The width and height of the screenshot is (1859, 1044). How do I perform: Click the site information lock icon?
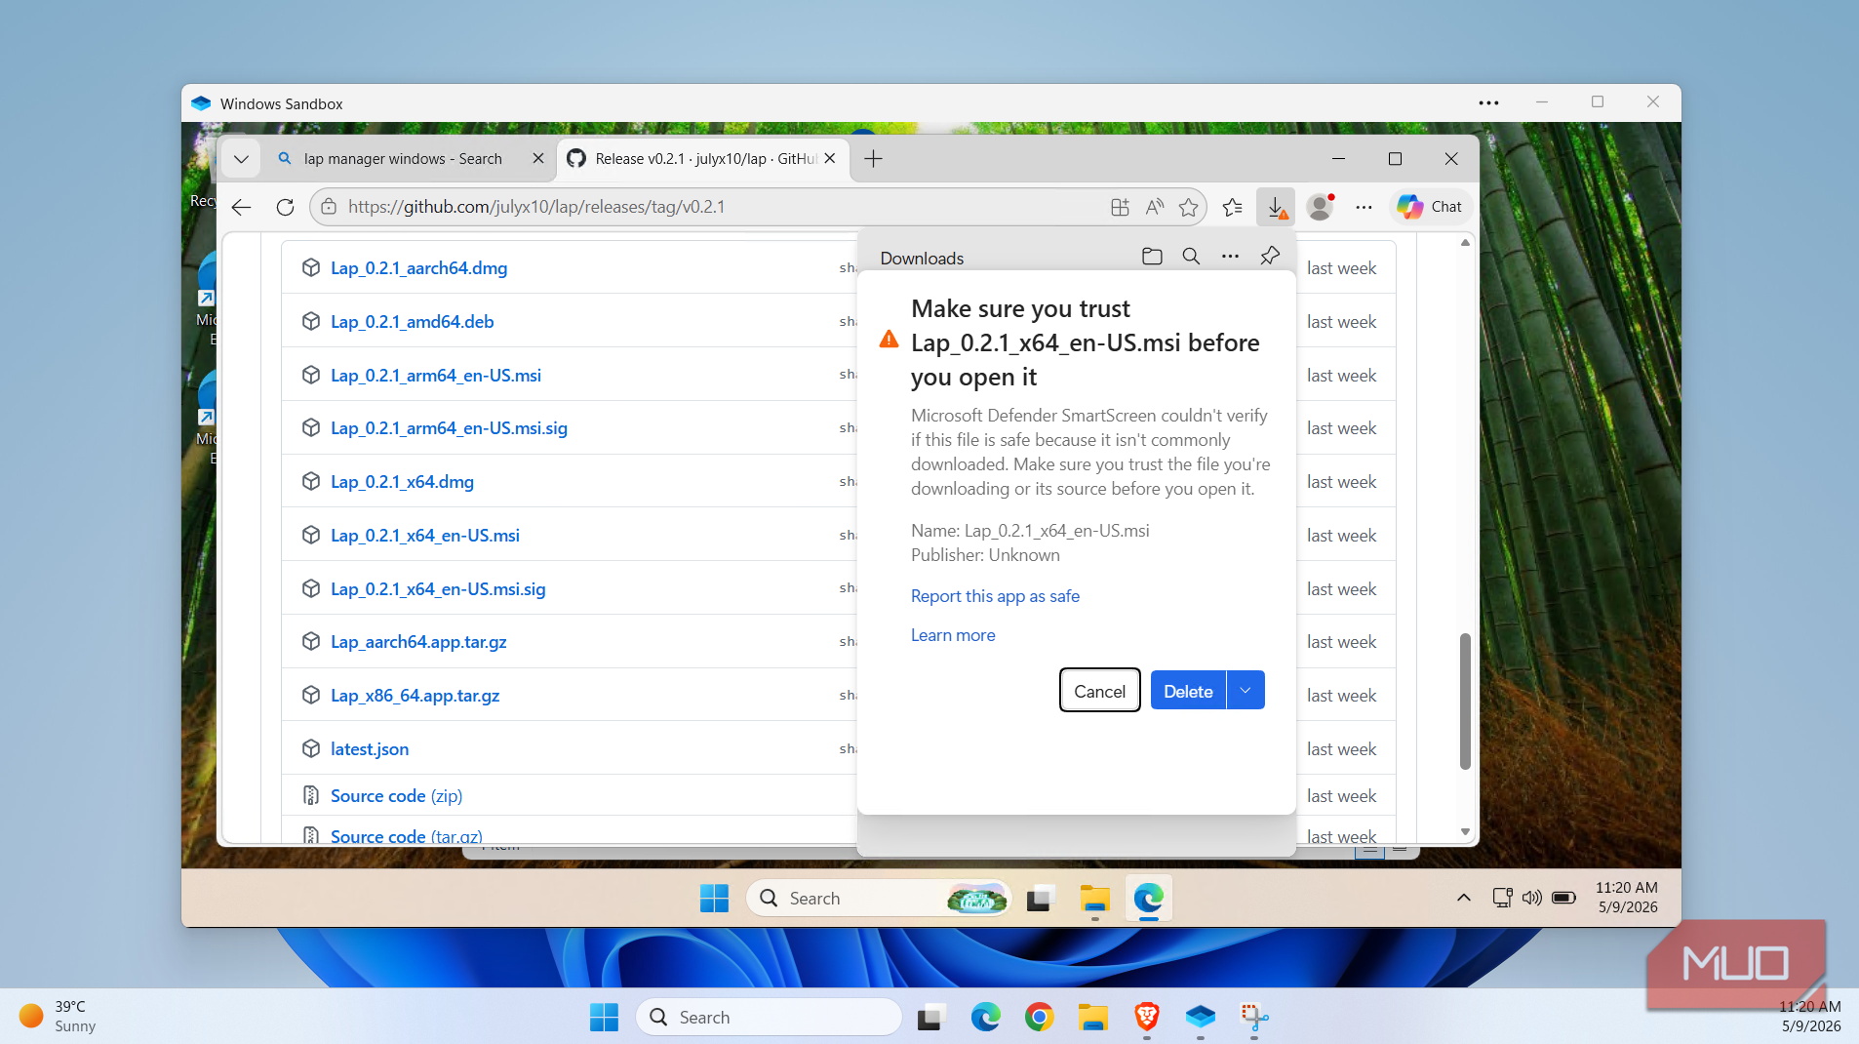329,207
